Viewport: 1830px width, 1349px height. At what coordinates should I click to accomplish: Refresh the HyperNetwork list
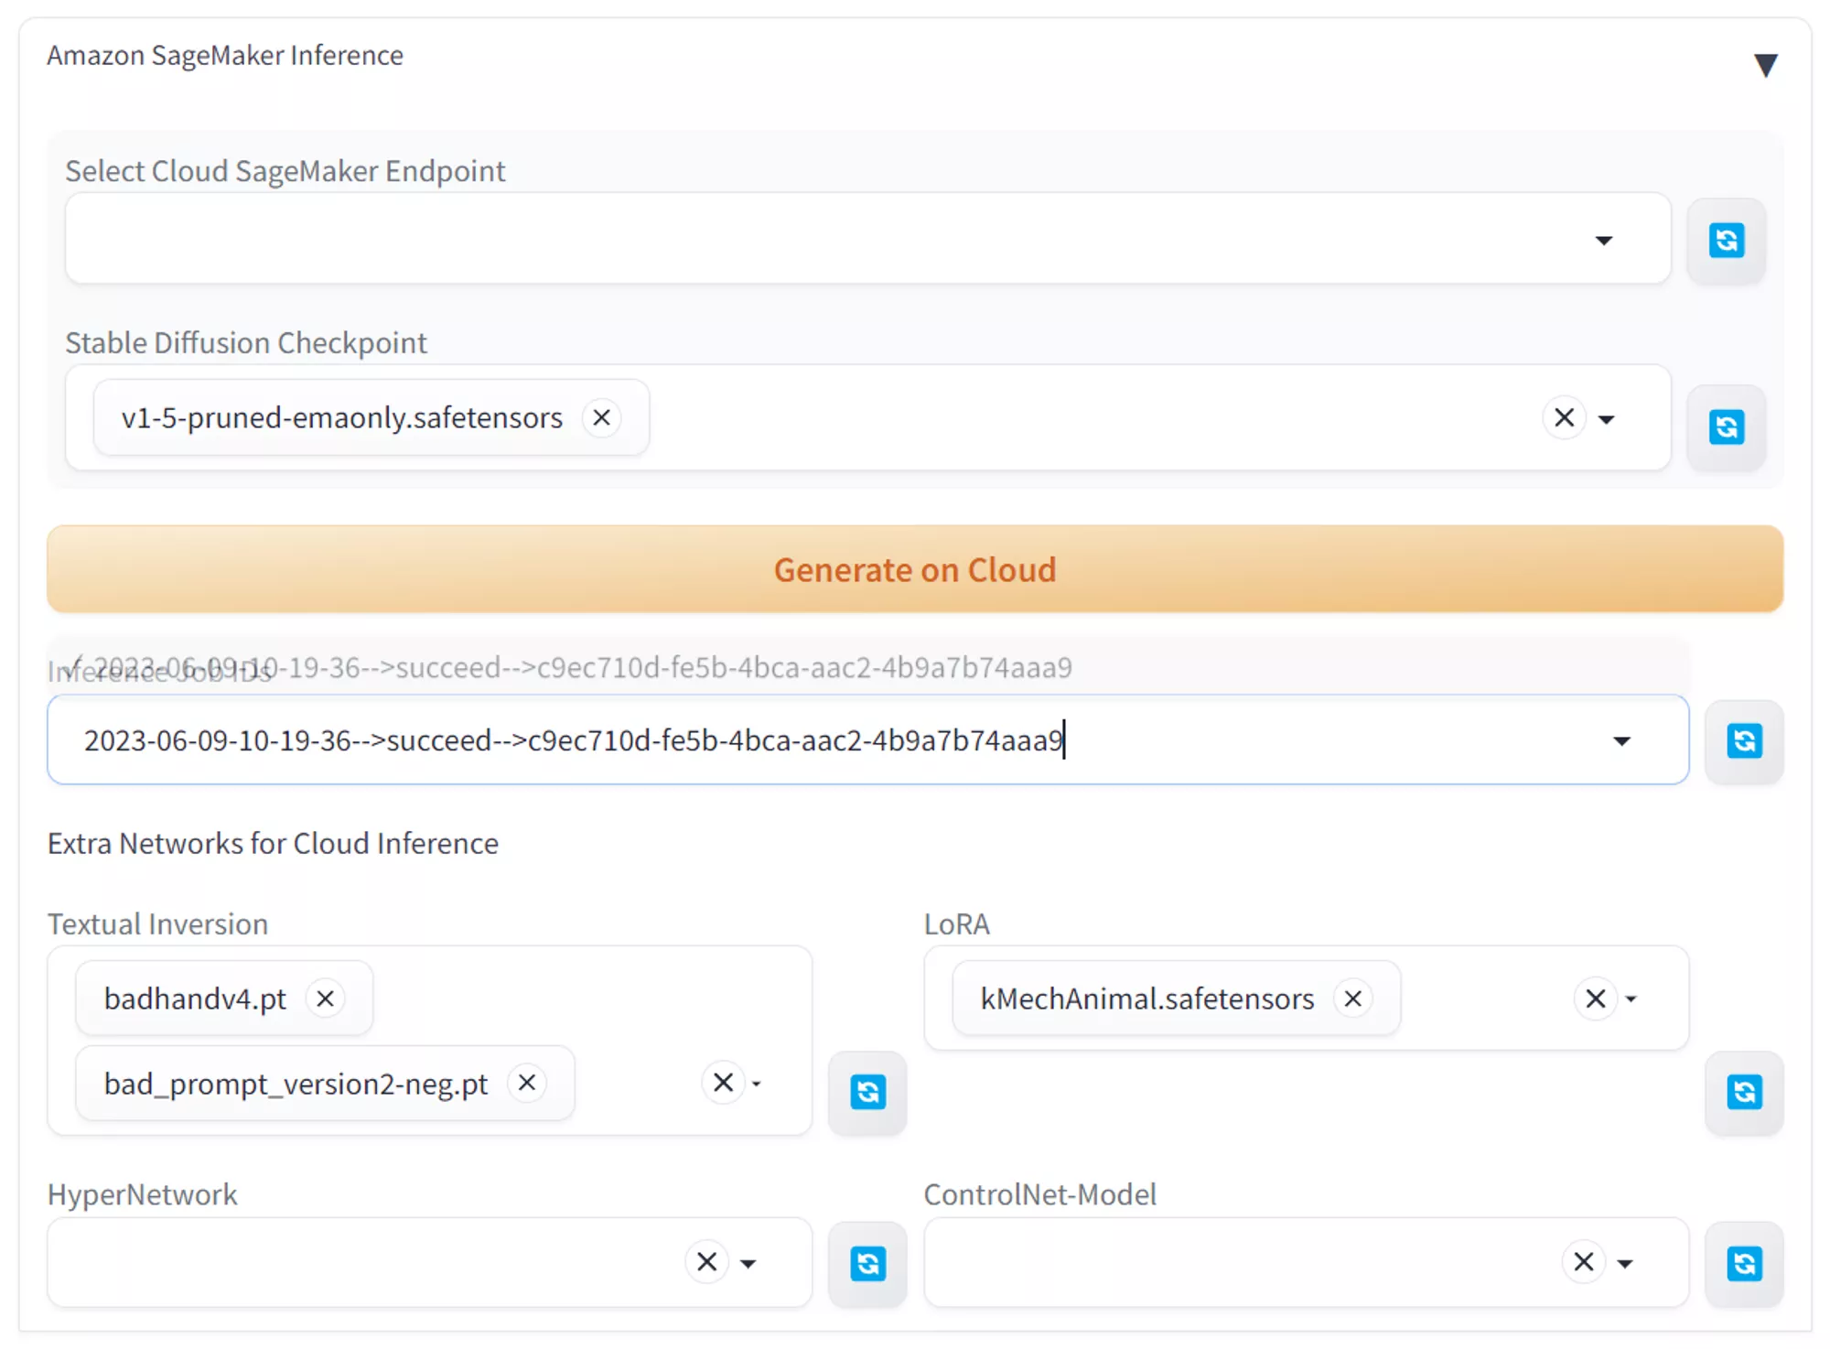pyautogui.click(x=867, y=1264)
